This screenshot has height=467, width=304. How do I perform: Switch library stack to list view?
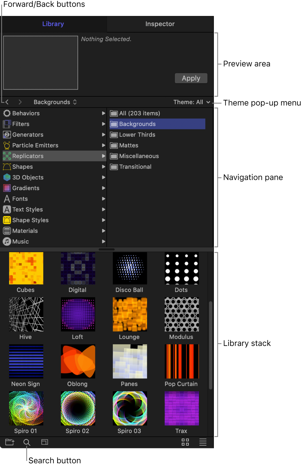pyautogui.click(x=203, y=442)
